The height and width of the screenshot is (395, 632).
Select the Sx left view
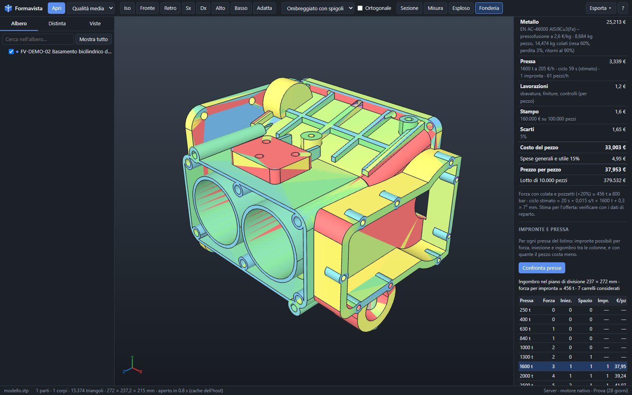pos(188,8)
